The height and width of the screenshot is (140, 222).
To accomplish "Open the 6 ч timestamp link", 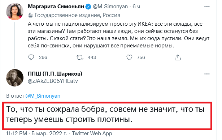I will click(136, 7).
